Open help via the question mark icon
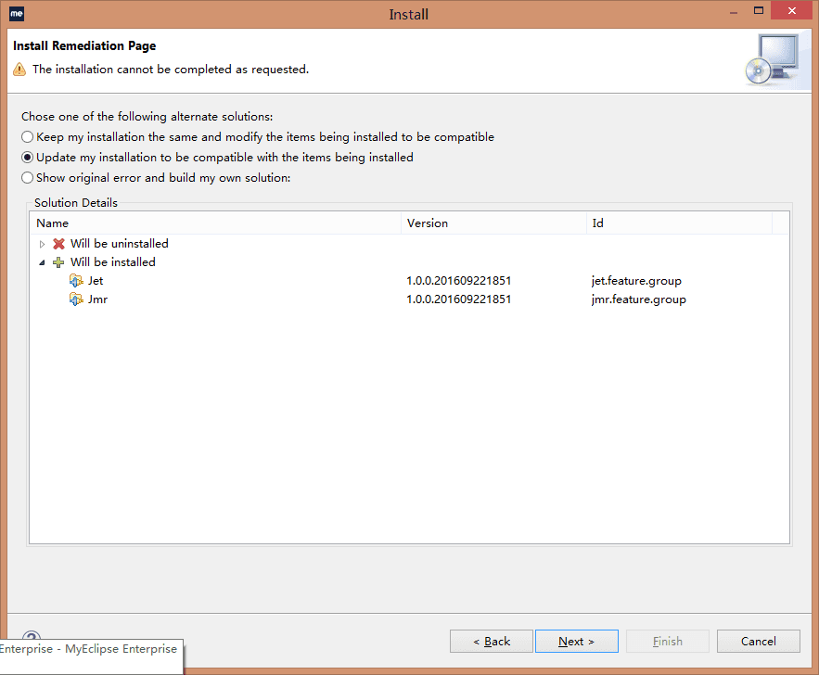The image size is (819, 675). tap(32, 636)
